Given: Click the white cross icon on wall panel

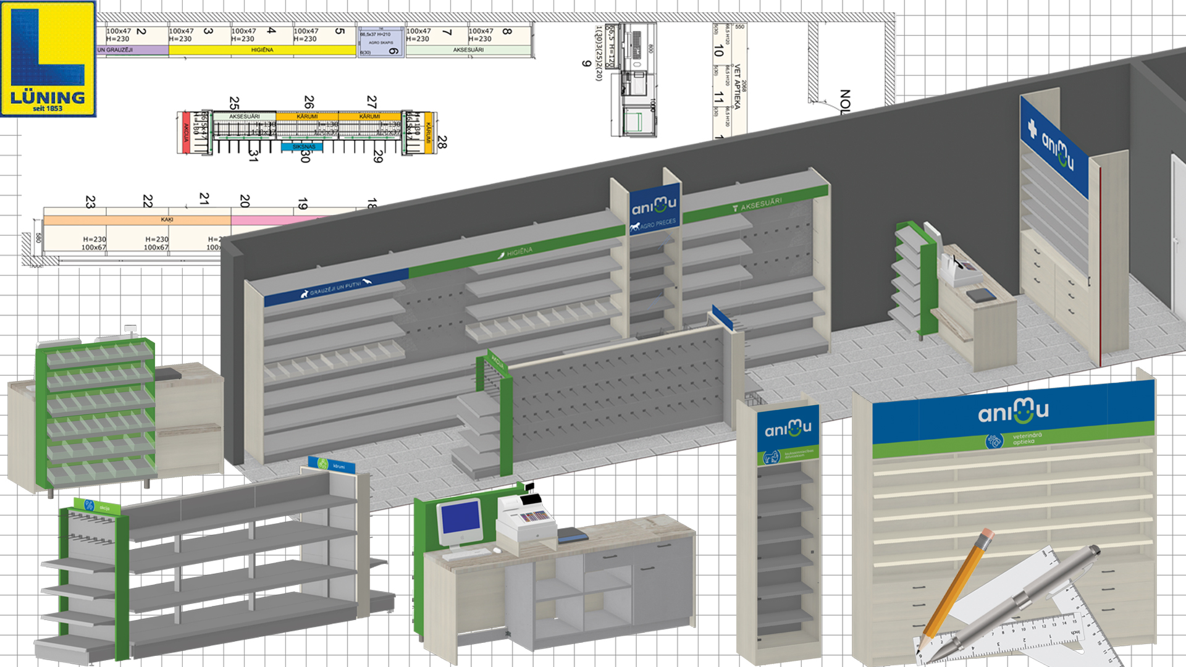Looking at the screenshot, I should 1032,128.
